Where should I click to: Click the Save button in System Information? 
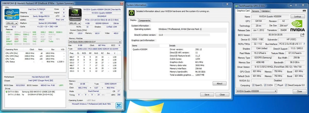pos(207,95)
